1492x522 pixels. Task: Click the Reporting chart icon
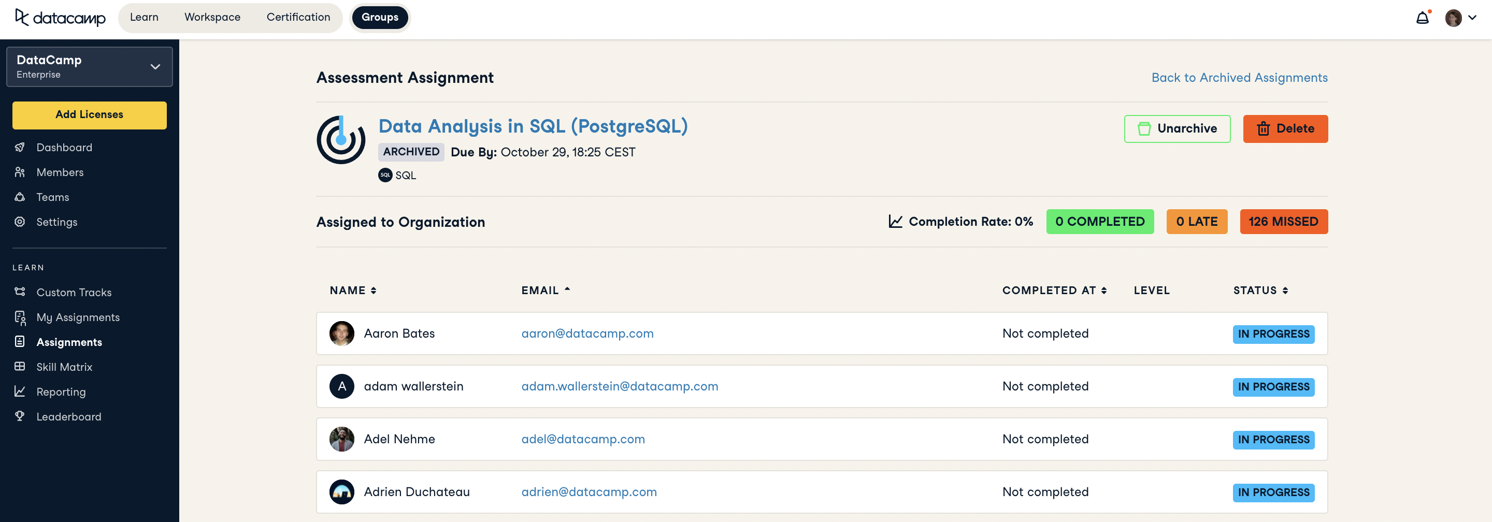tap(20, 391)
